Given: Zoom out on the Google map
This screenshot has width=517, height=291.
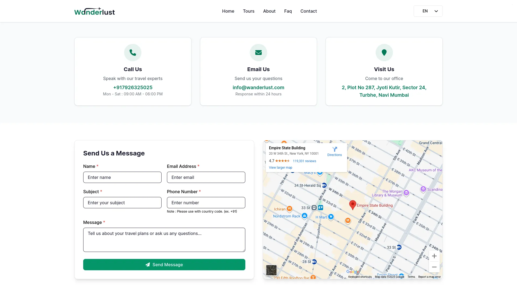Looking at the screenshot, I should click(434, 267).
